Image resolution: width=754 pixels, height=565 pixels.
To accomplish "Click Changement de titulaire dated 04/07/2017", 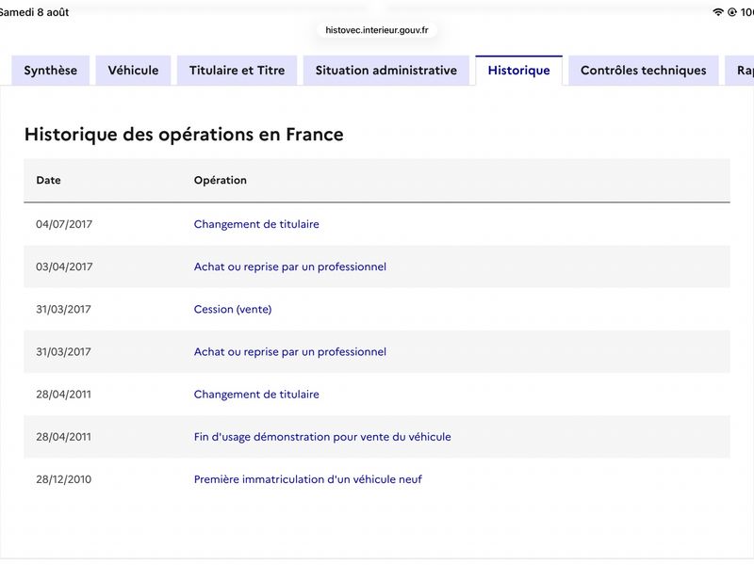I will pos(256,224).
